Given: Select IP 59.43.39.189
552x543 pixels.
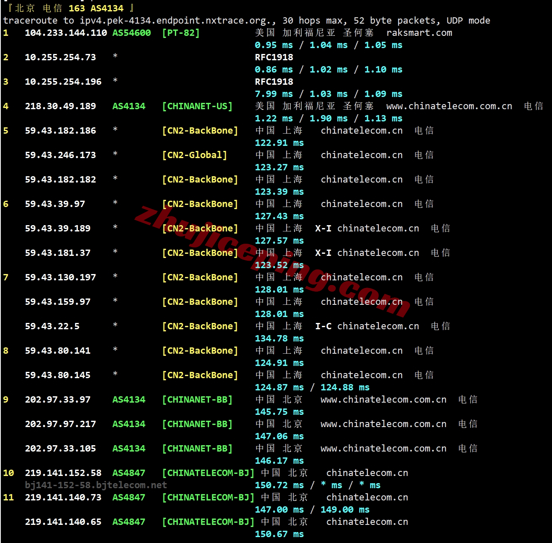Looking at the screenshot, I should pos(58,228).
